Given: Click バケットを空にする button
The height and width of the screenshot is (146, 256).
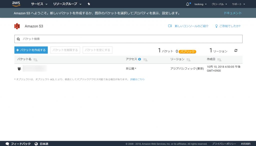Looking at the screenshot, I should [x=97, y=50].
